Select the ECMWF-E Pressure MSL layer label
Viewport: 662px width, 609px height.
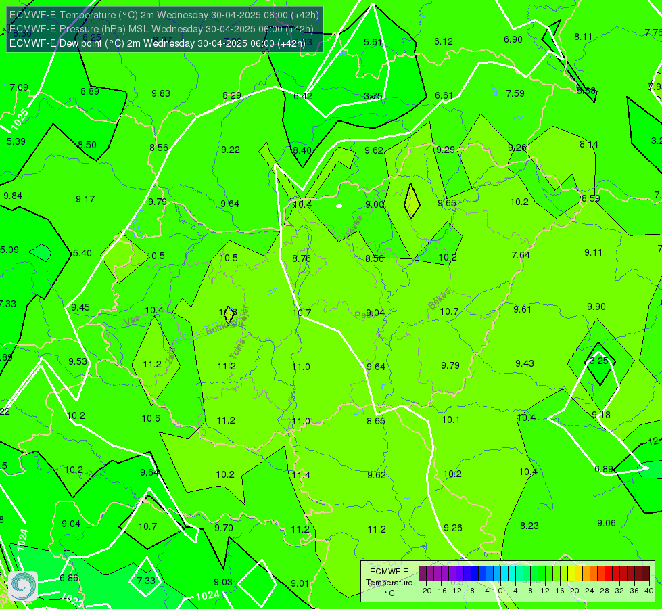[x=162, y=29]
